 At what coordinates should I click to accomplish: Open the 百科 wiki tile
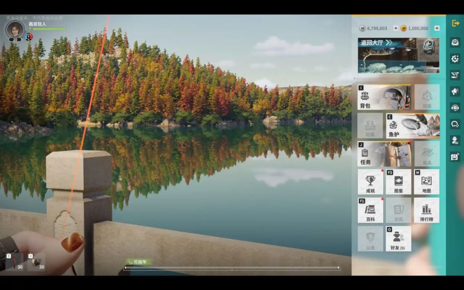370,210
